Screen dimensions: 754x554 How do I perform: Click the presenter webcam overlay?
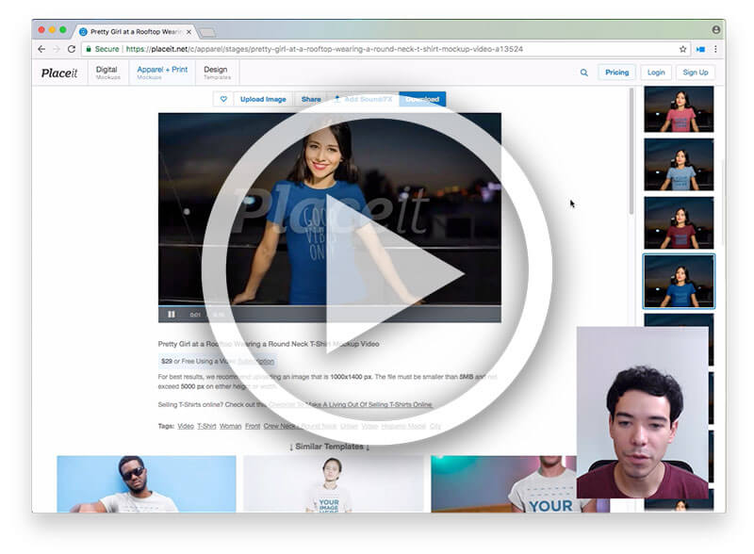tap(643, 413)
